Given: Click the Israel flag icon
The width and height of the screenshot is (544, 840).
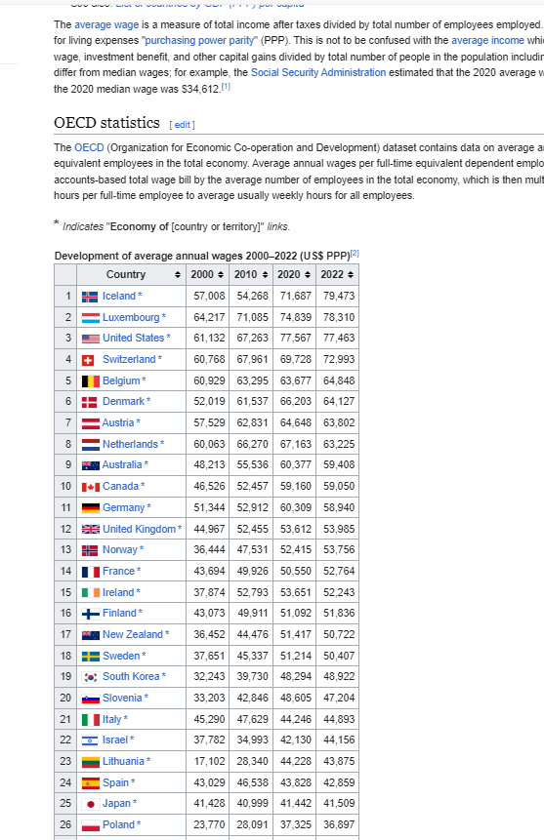Looking at the screenshot, I should click(90, 740).
